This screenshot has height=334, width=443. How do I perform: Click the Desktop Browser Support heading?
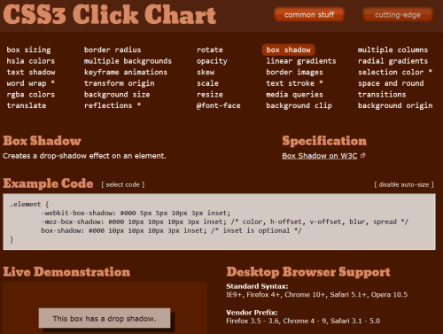(308, 272)
